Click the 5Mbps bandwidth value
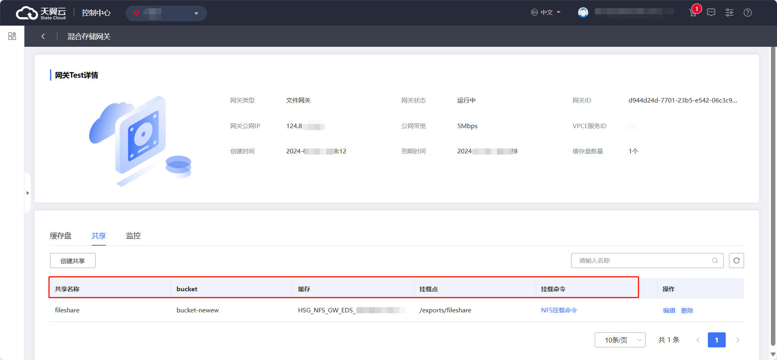The height and width of the screenshot is (360, 777). [x=467, y=126]
